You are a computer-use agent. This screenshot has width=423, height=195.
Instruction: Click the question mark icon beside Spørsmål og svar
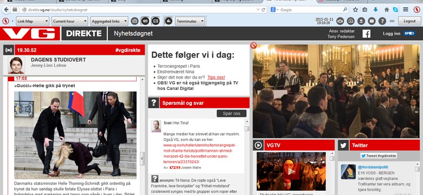coord(153,103)
